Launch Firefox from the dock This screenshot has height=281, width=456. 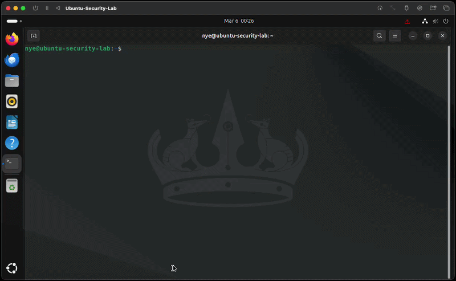(x=12, y=39)
